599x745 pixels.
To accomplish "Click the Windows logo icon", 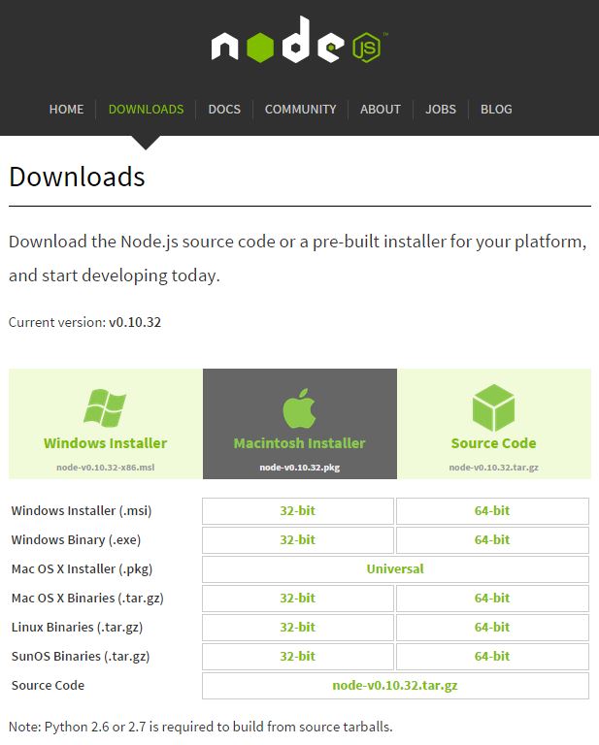I will click(105, 407).
